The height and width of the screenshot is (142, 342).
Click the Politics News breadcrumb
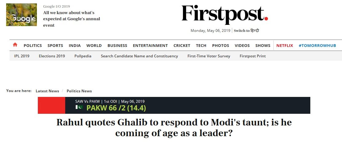pyautogui.click(x=79, y=91)
